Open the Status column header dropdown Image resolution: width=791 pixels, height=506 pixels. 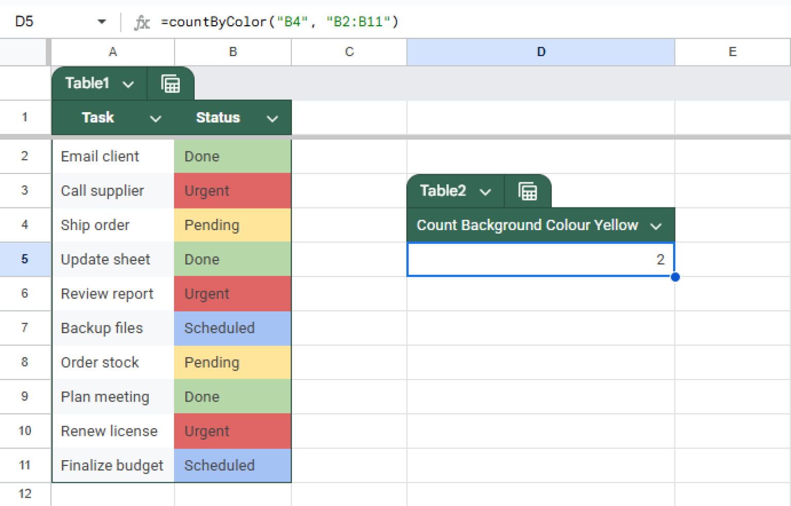[272, 117]
